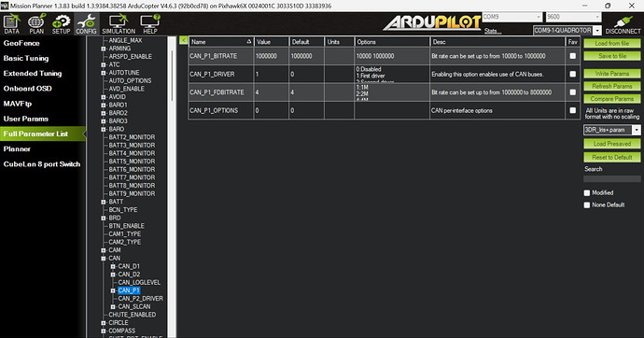Open the 3DR_Iris+.param preset dropdown
Screen dimensions: 644x338
pos(612,130)
